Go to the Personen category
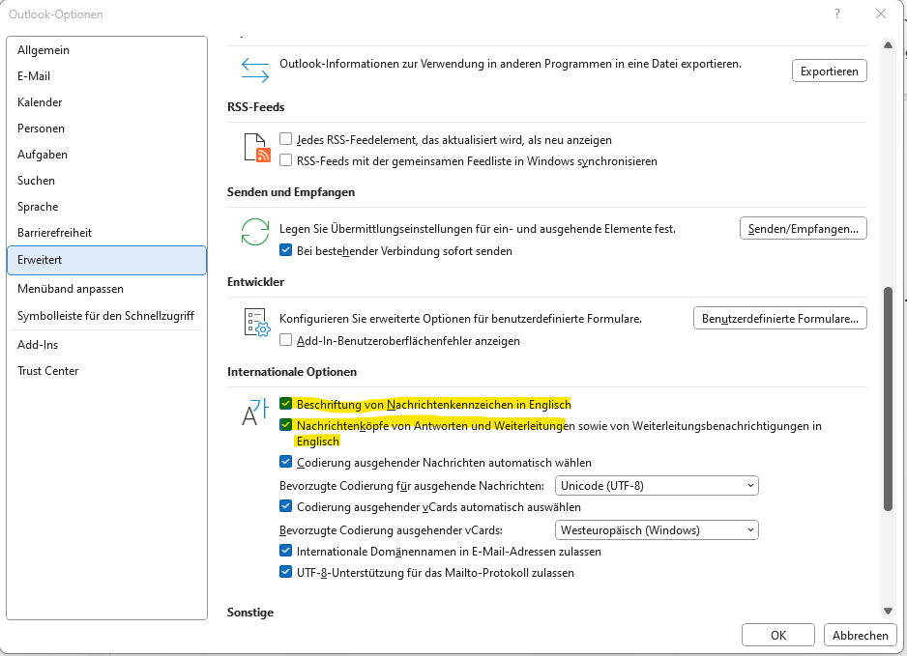Viewport: 907px width, 656px height. click(106, 128)
